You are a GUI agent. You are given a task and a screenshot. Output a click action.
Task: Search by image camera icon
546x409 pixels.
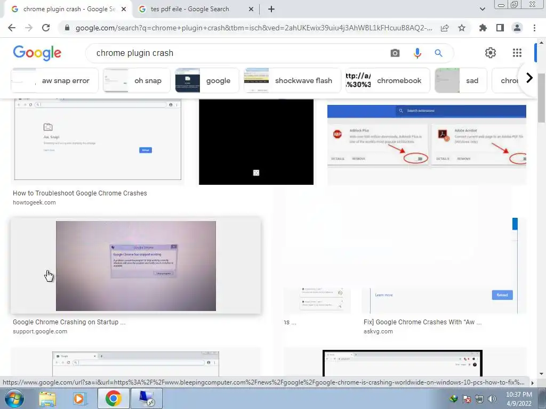(x=395, y=53)
